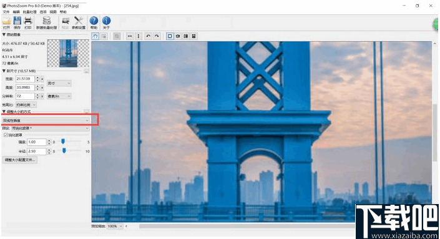Save the image using the 保存 floppy icon
The width and height of the screenshot is (440, 239).
17,22
